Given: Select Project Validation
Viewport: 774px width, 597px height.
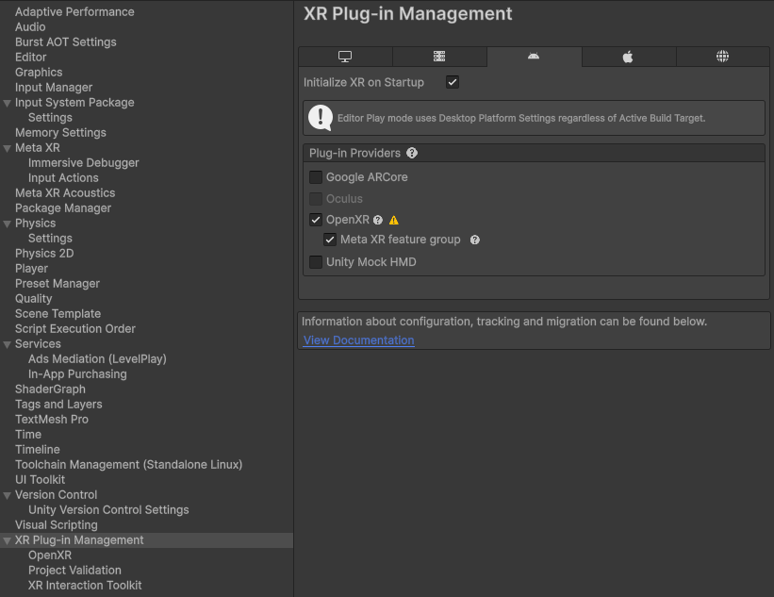Looking at the screenshot, I should coord(74,571).
